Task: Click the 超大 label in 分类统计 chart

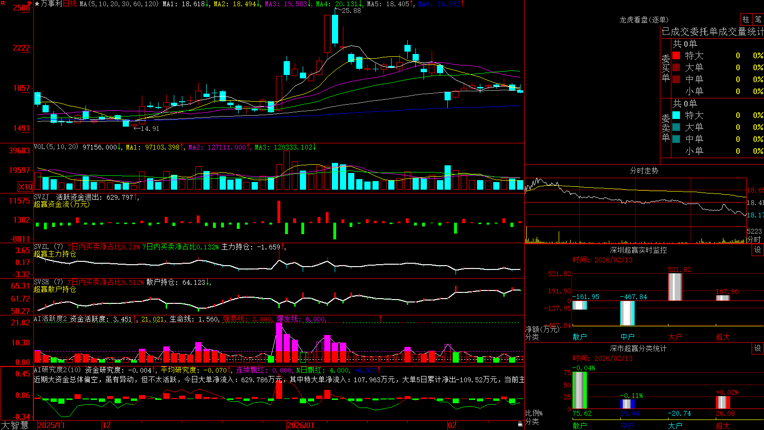Action: [x=723, y=425]
